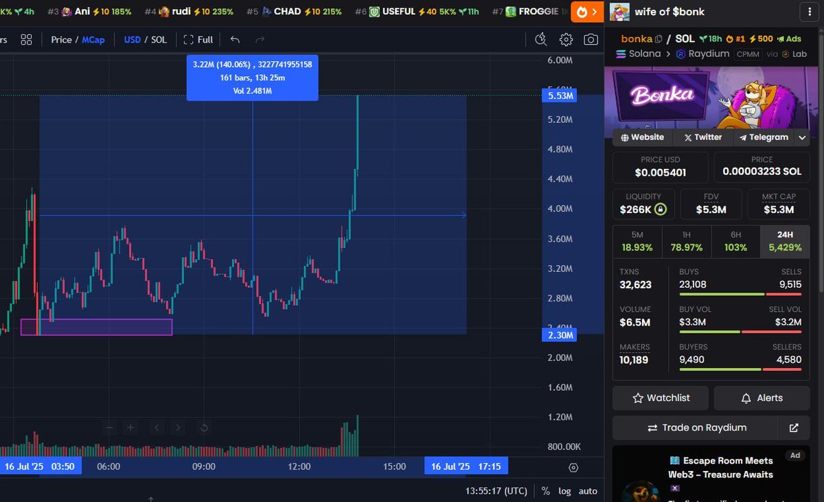The height and width of the screenshot is (502, 824).
Task: Reset the chart view
Action: tap(204, 428)
